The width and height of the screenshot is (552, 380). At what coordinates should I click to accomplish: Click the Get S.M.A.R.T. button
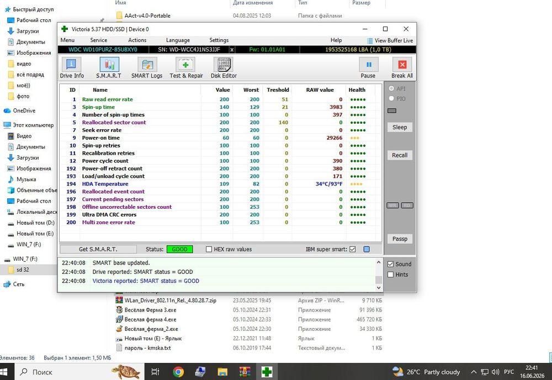(98, 249)
